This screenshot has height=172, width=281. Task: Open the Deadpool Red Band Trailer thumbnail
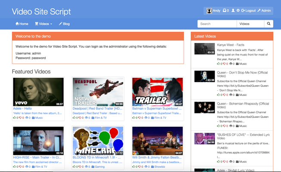(98, 92)
